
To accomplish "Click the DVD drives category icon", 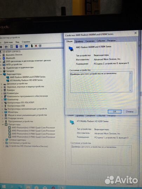I will 4,61.
